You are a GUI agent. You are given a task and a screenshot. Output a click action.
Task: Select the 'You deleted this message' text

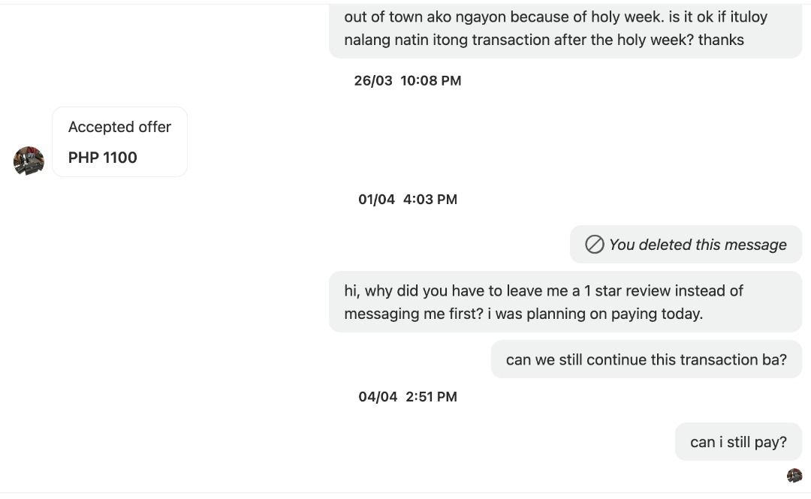click(x=698, y=245)
